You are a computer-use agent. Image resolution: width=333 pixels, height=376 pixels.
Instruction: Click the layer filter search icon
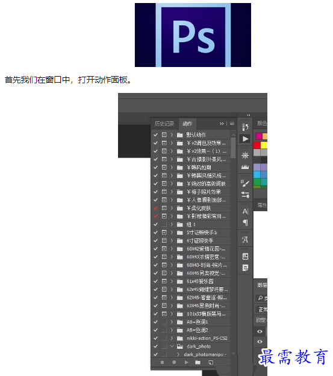(x=260, y=298)
